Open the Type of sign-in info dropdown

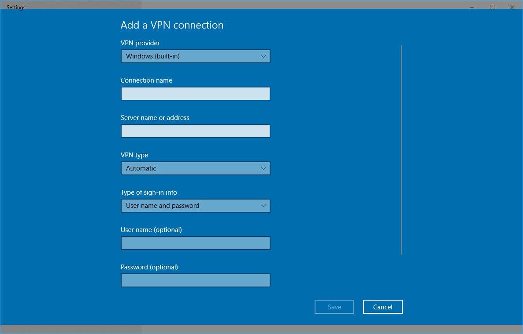[x=195, y=206]
